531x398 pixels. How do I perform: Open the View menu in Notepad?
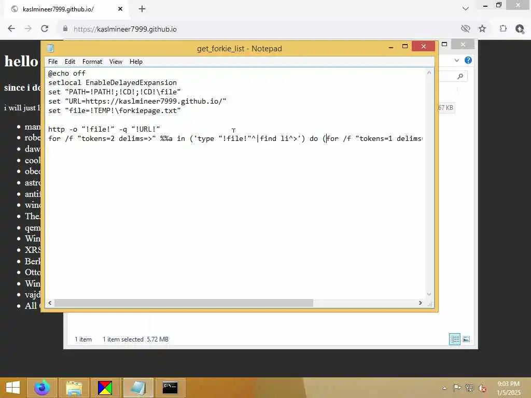(116, 62)
